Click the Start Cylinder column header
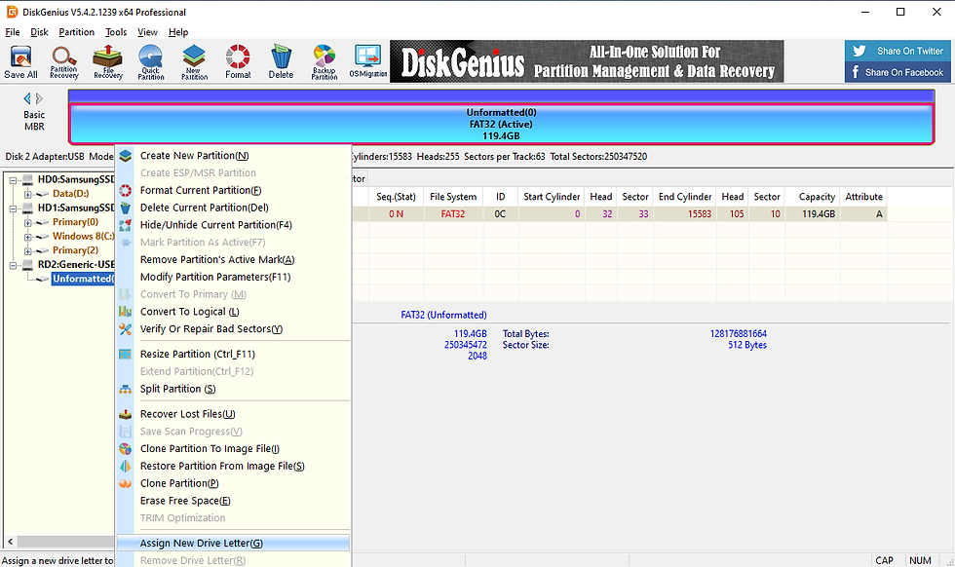The height and width of the screenshot is (567, 955). pyautogui.click(x=552, y=197)
